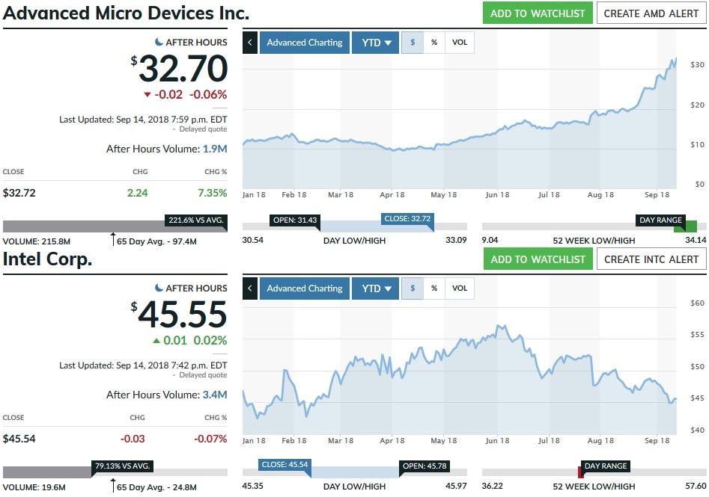Open the YTD range dropdown on AMD chart
The image size is (709, 497).
(375, 43)
